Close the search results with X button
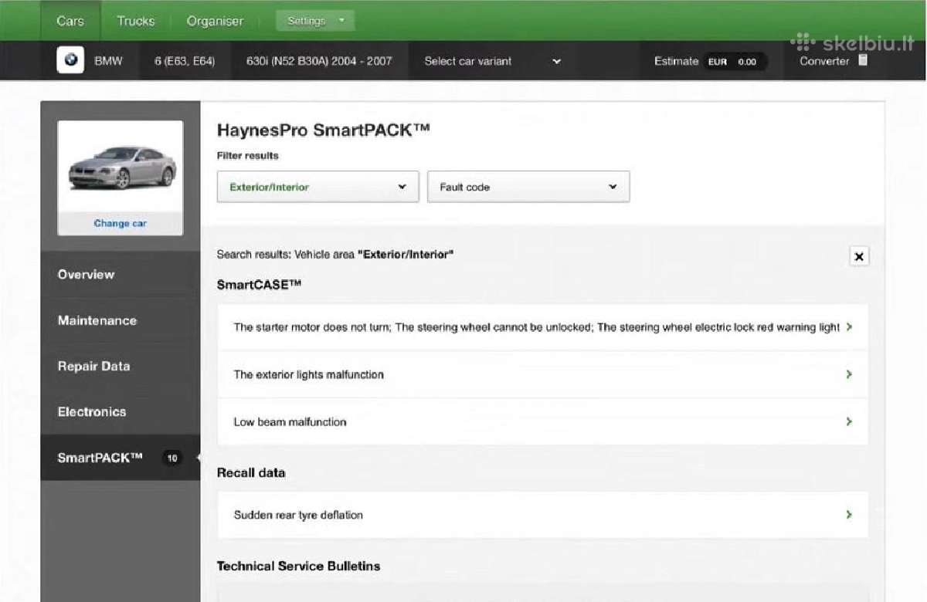This screenshot has width=927, height=602. click(858, 256)
